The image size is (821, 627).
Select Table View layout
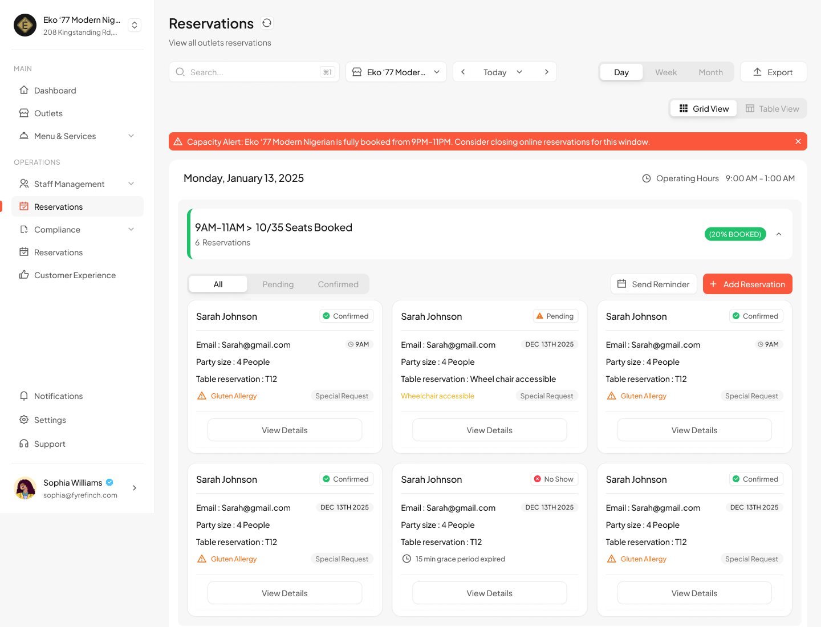(x=773, y=109)
